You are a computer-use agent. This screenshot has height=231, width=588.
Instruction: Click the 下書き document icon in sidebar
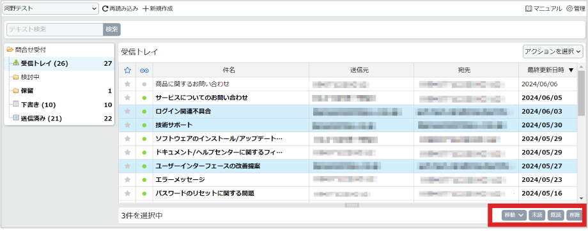point(16,105)
